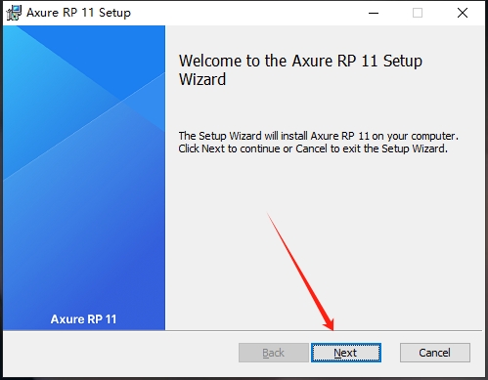488x380 pixels.
Task: Click the greyed-out Back button
Action: (274, 353)
